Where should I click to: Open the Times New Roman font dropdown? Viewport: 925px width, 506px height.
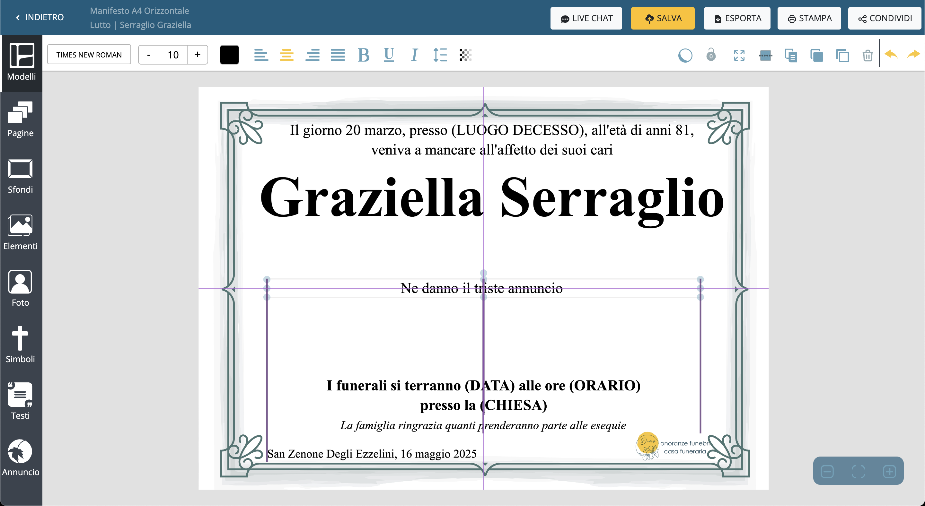(x=89, y=55)
